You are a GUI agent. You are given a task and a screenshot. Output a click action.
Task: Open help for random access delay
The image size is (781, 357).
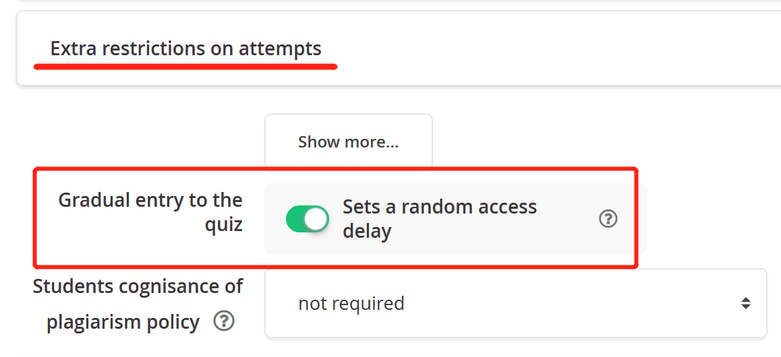tap(608, 219)
